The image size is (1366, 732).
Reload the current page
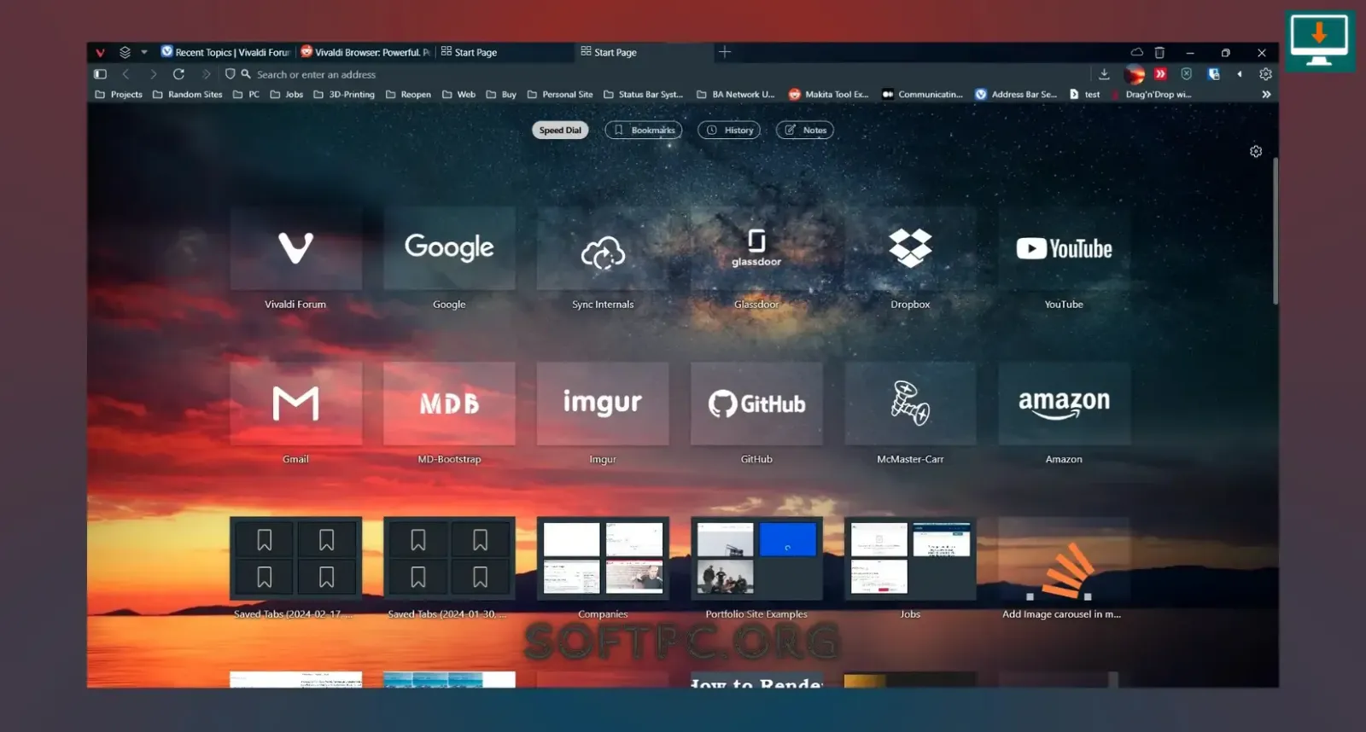(178, 74)
